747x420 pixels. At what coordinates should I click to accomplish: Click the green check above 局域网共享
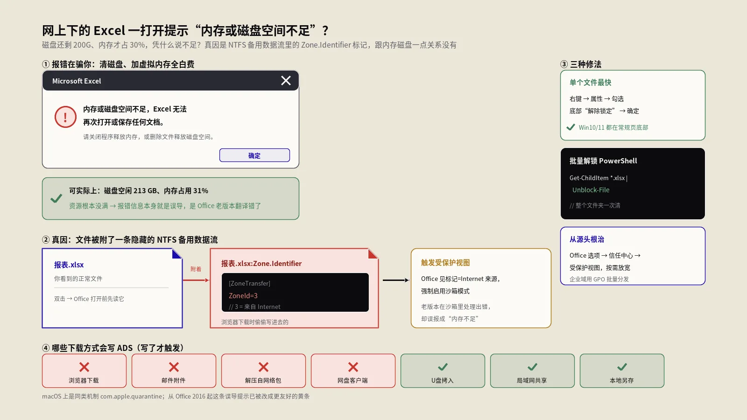532,367
